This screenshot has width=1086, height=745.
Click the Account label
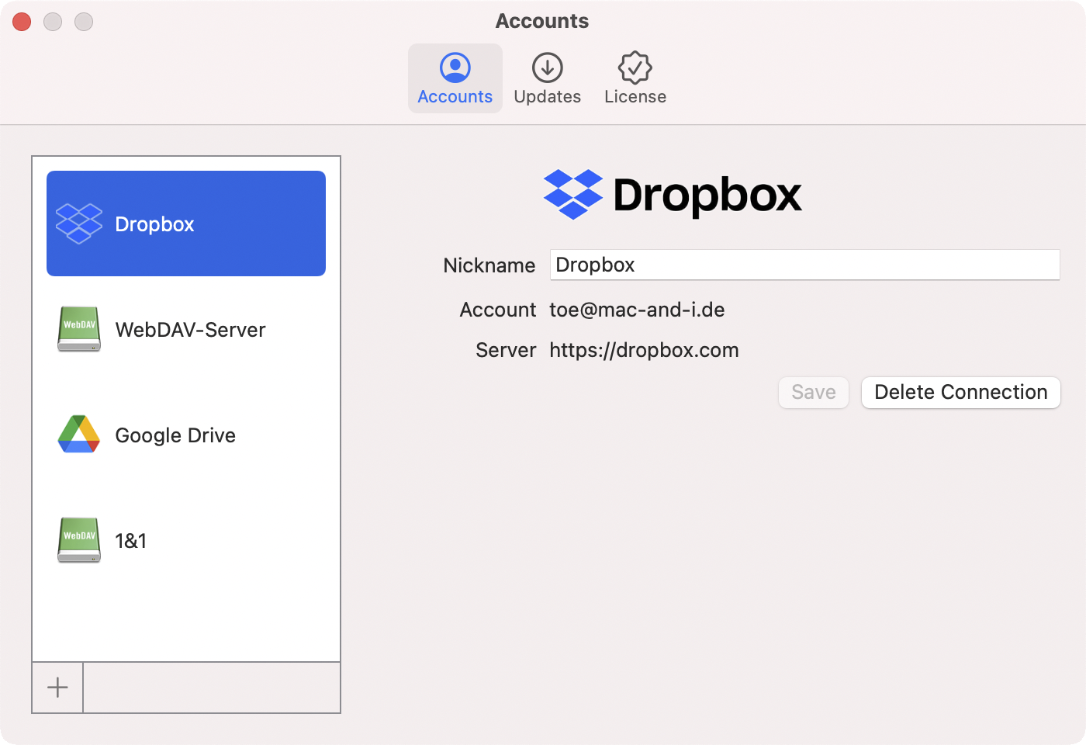[x=498, y=310]
